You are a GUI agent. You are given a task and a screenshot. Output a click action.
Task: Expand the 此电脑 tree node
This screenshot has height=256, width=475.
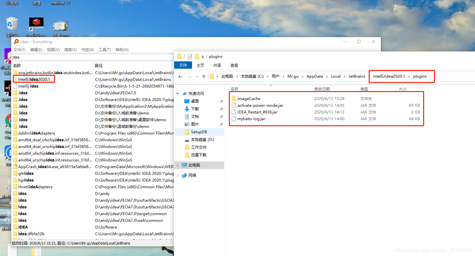tap(178, 165)
